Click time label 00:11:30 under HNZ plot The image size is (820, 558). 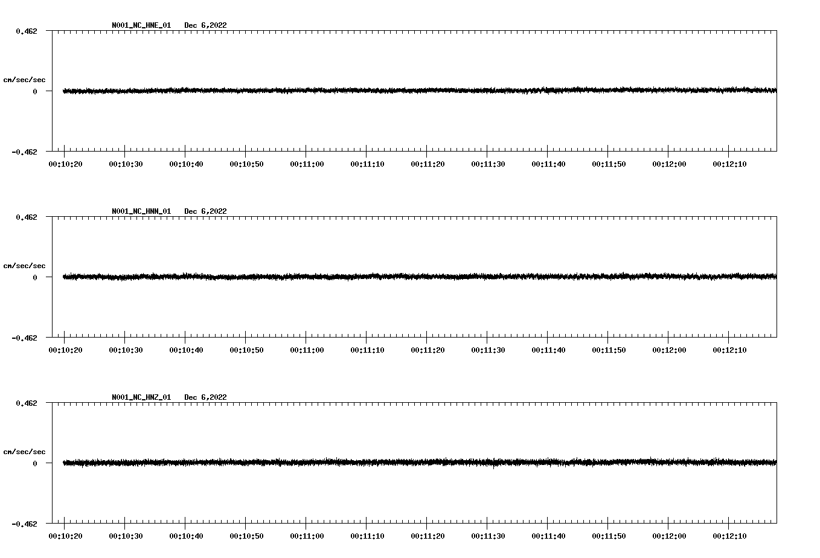coord(488,536)
